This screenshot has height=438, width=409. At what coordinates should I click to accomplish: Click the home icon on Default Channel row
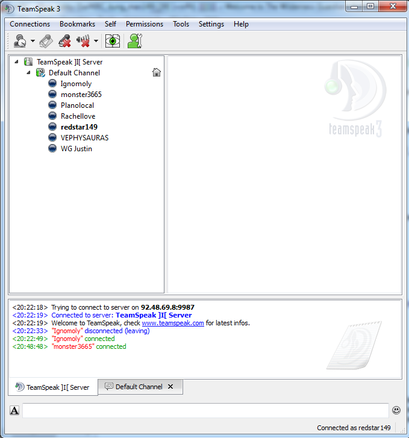tap(157, 72)
